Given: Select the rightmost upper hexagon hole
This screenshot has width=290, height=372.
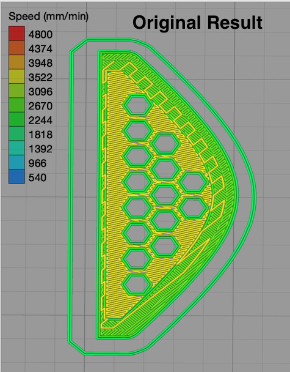Looking at the screenshot, I should pyautogui.click(x=194, y=182).
